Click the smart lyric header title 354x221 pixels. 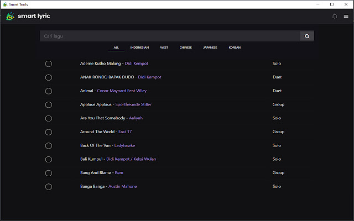[x=34, y=16]
